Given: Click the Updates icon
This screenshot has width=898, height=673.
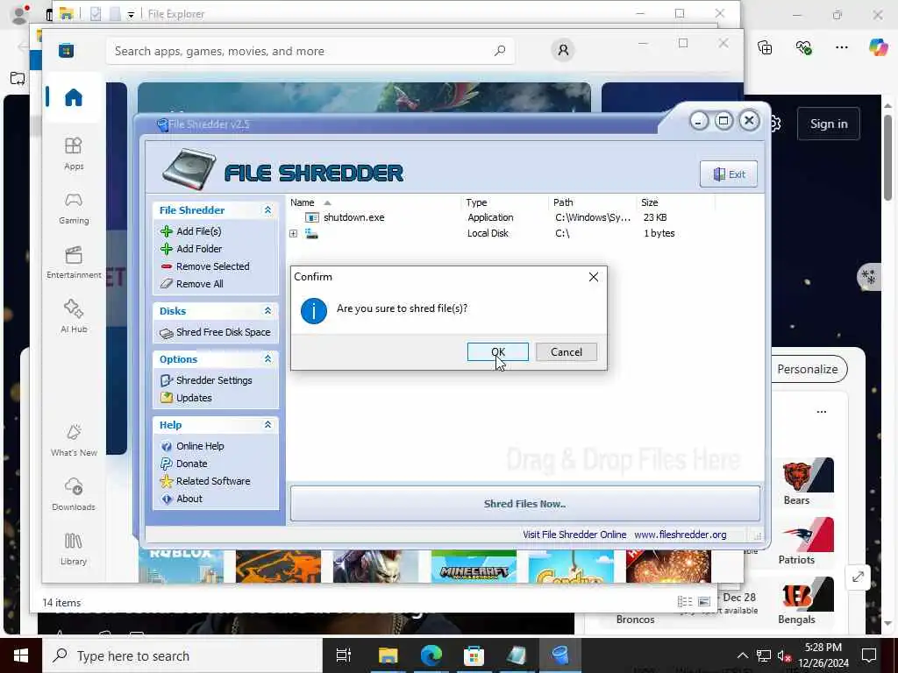Looking at the screenshot, I should click(167, 398).
